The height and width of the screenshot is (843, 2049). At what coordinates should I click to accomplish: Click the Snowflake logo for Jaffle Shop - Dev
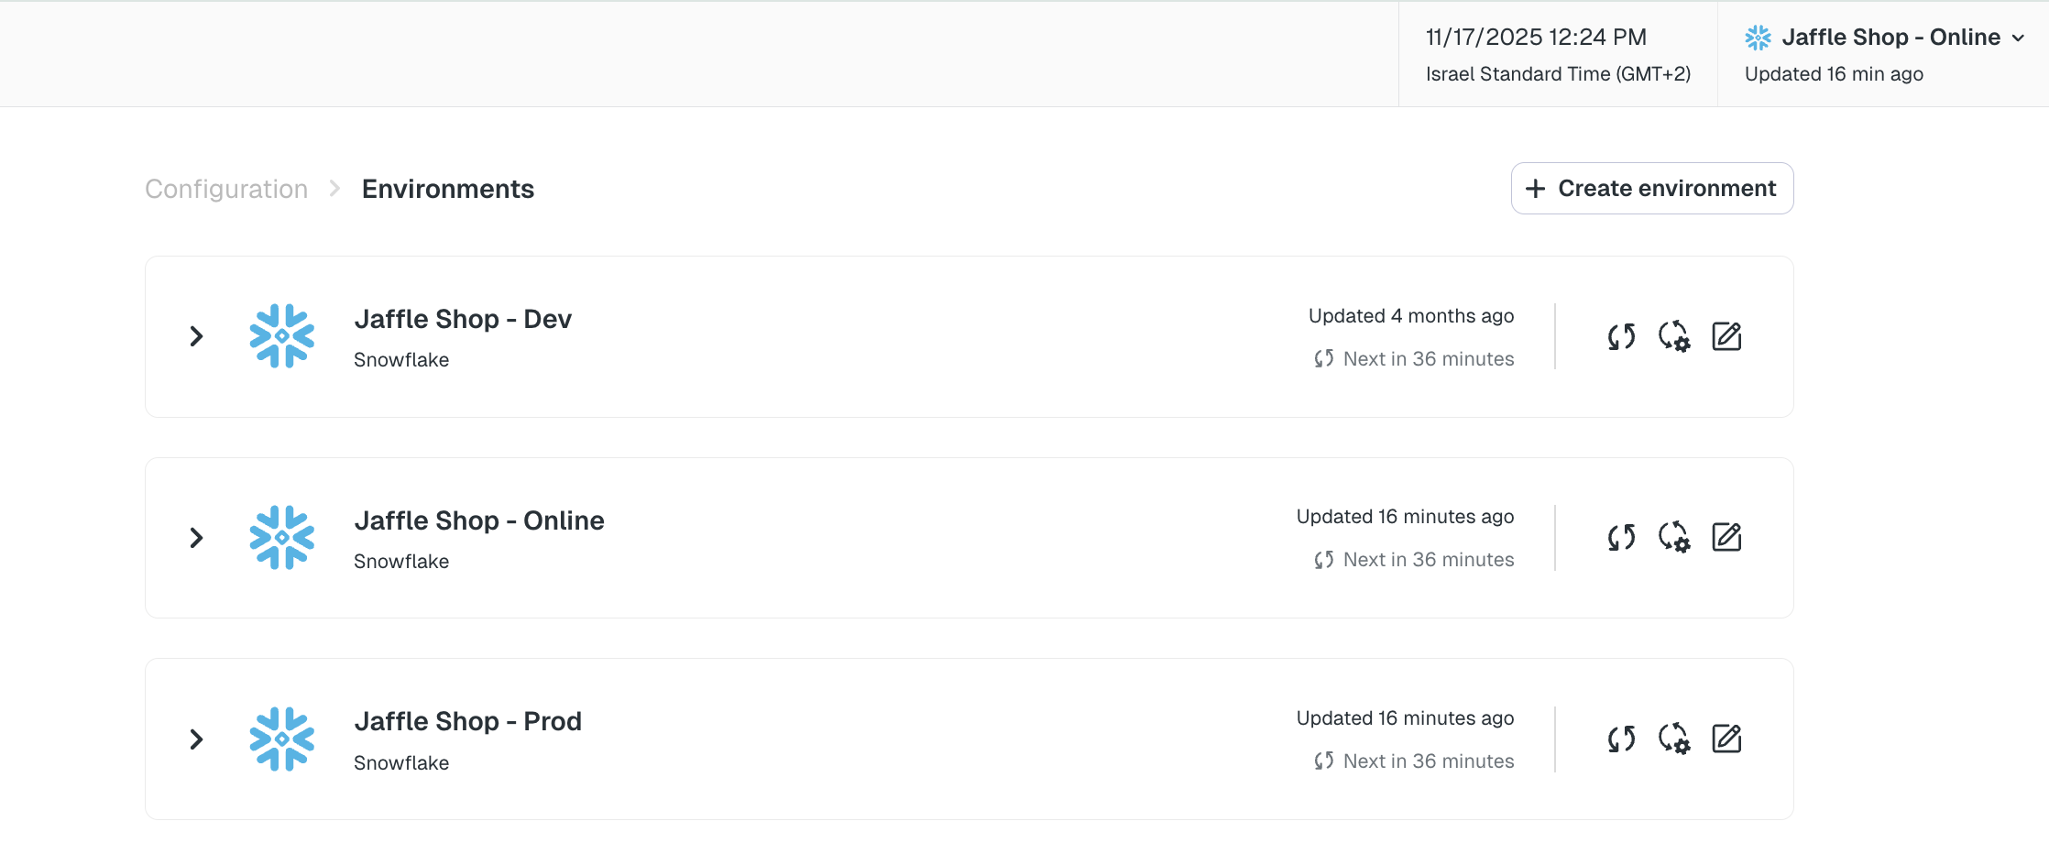[x=282, y=336]
